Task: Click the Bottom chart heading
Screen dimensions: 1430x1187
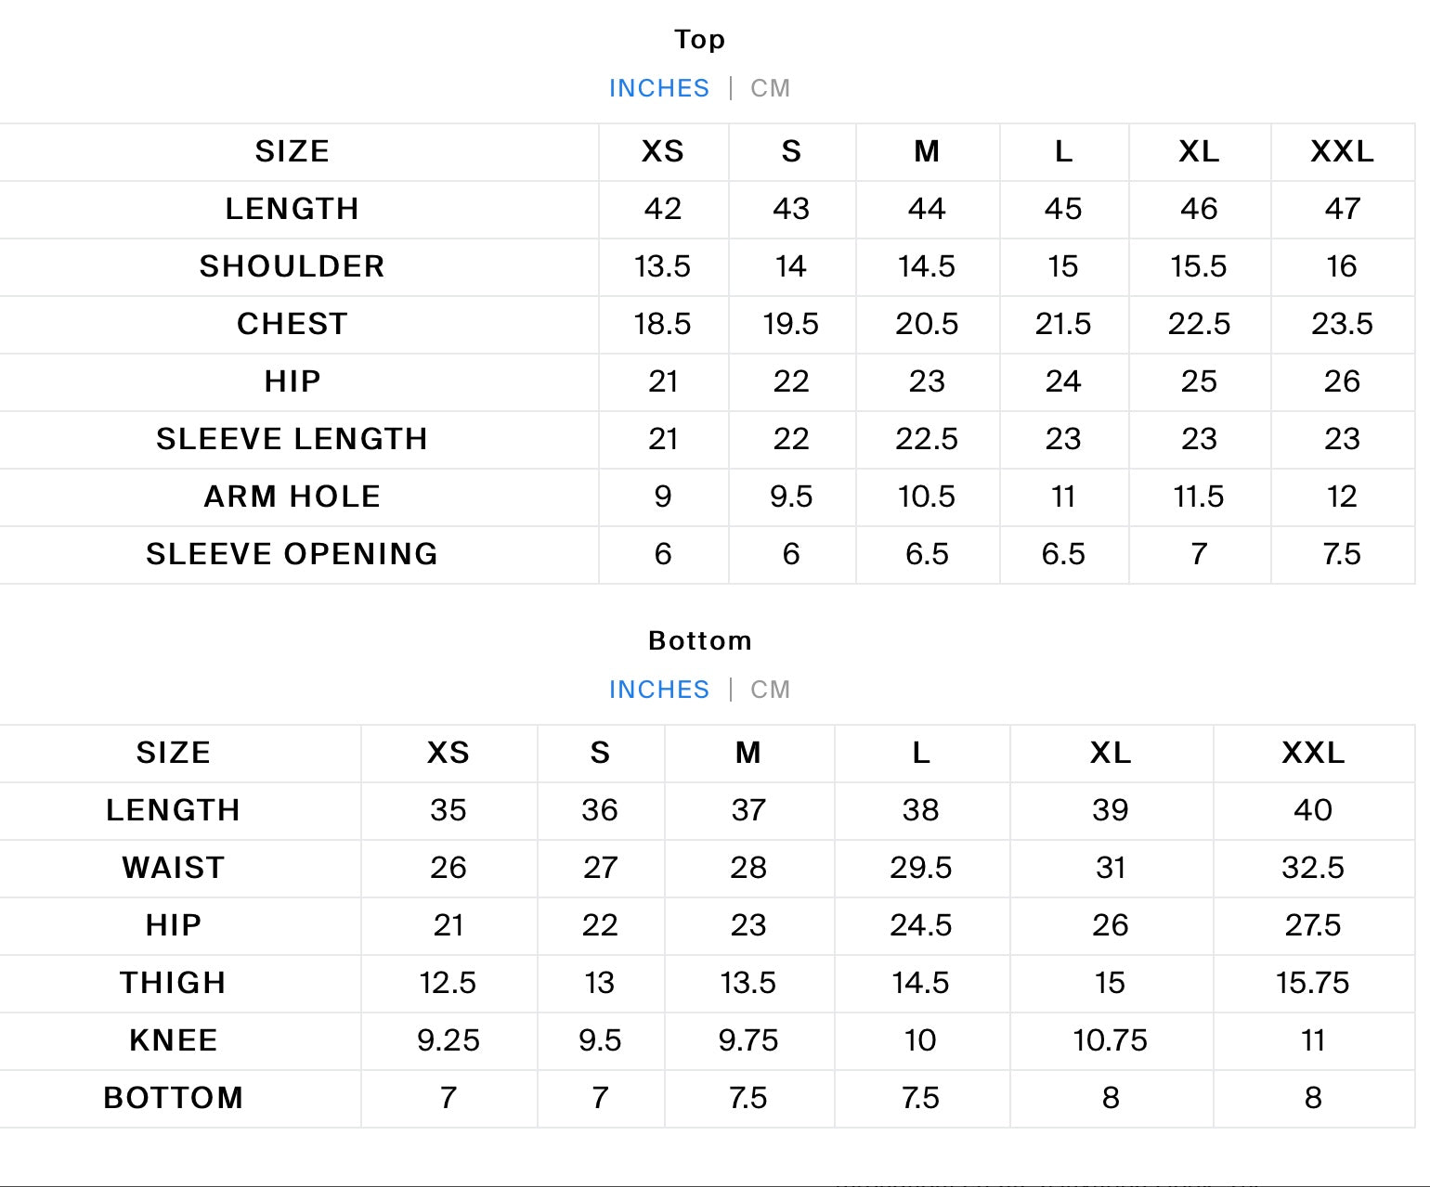Action: pos(699,640)
